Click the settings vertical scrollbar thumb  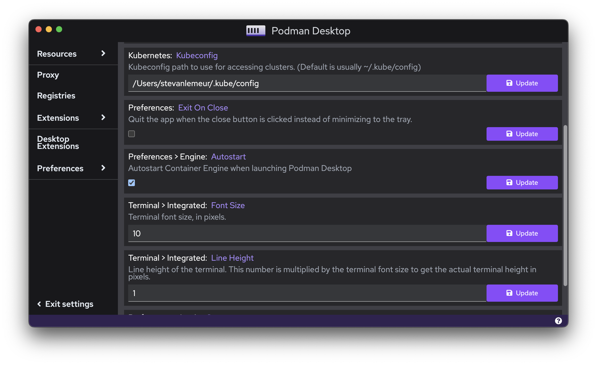(x=565, y=205)
